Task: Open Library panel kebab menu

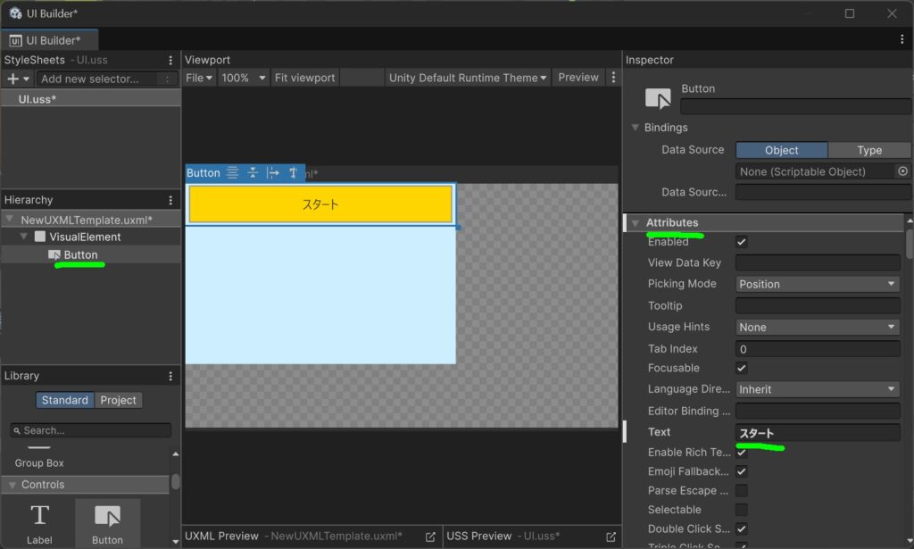Action: pos(170,376)
